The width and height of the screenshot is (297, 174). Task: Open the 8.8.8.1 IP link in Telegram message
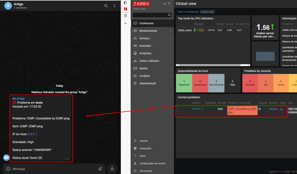click(x=32, y=134)
